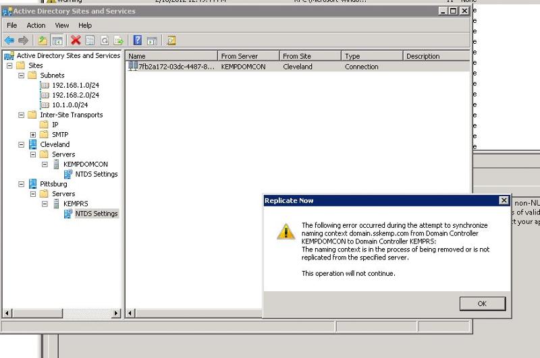The height and width of the screenshot is (358, 540).
Task: Sort by the From Site column header
Action: click(x=310, y=56)
